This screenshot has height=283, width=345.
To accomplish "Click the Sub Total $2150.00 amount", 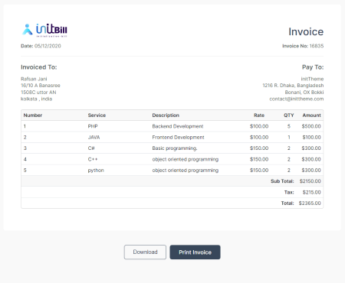I will tap(310, 181).
